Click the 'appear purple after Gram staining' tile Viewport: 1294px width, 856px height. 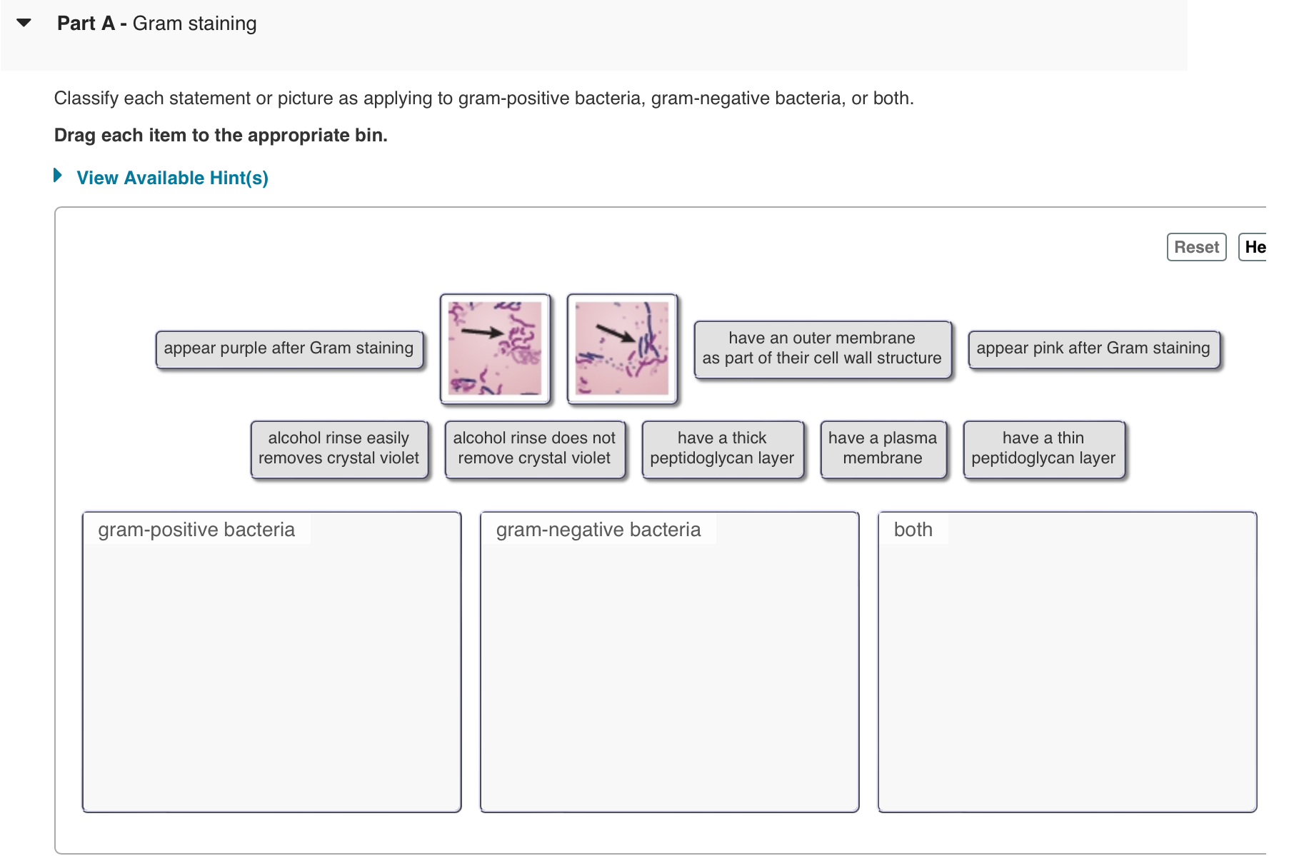click(289, 348)
